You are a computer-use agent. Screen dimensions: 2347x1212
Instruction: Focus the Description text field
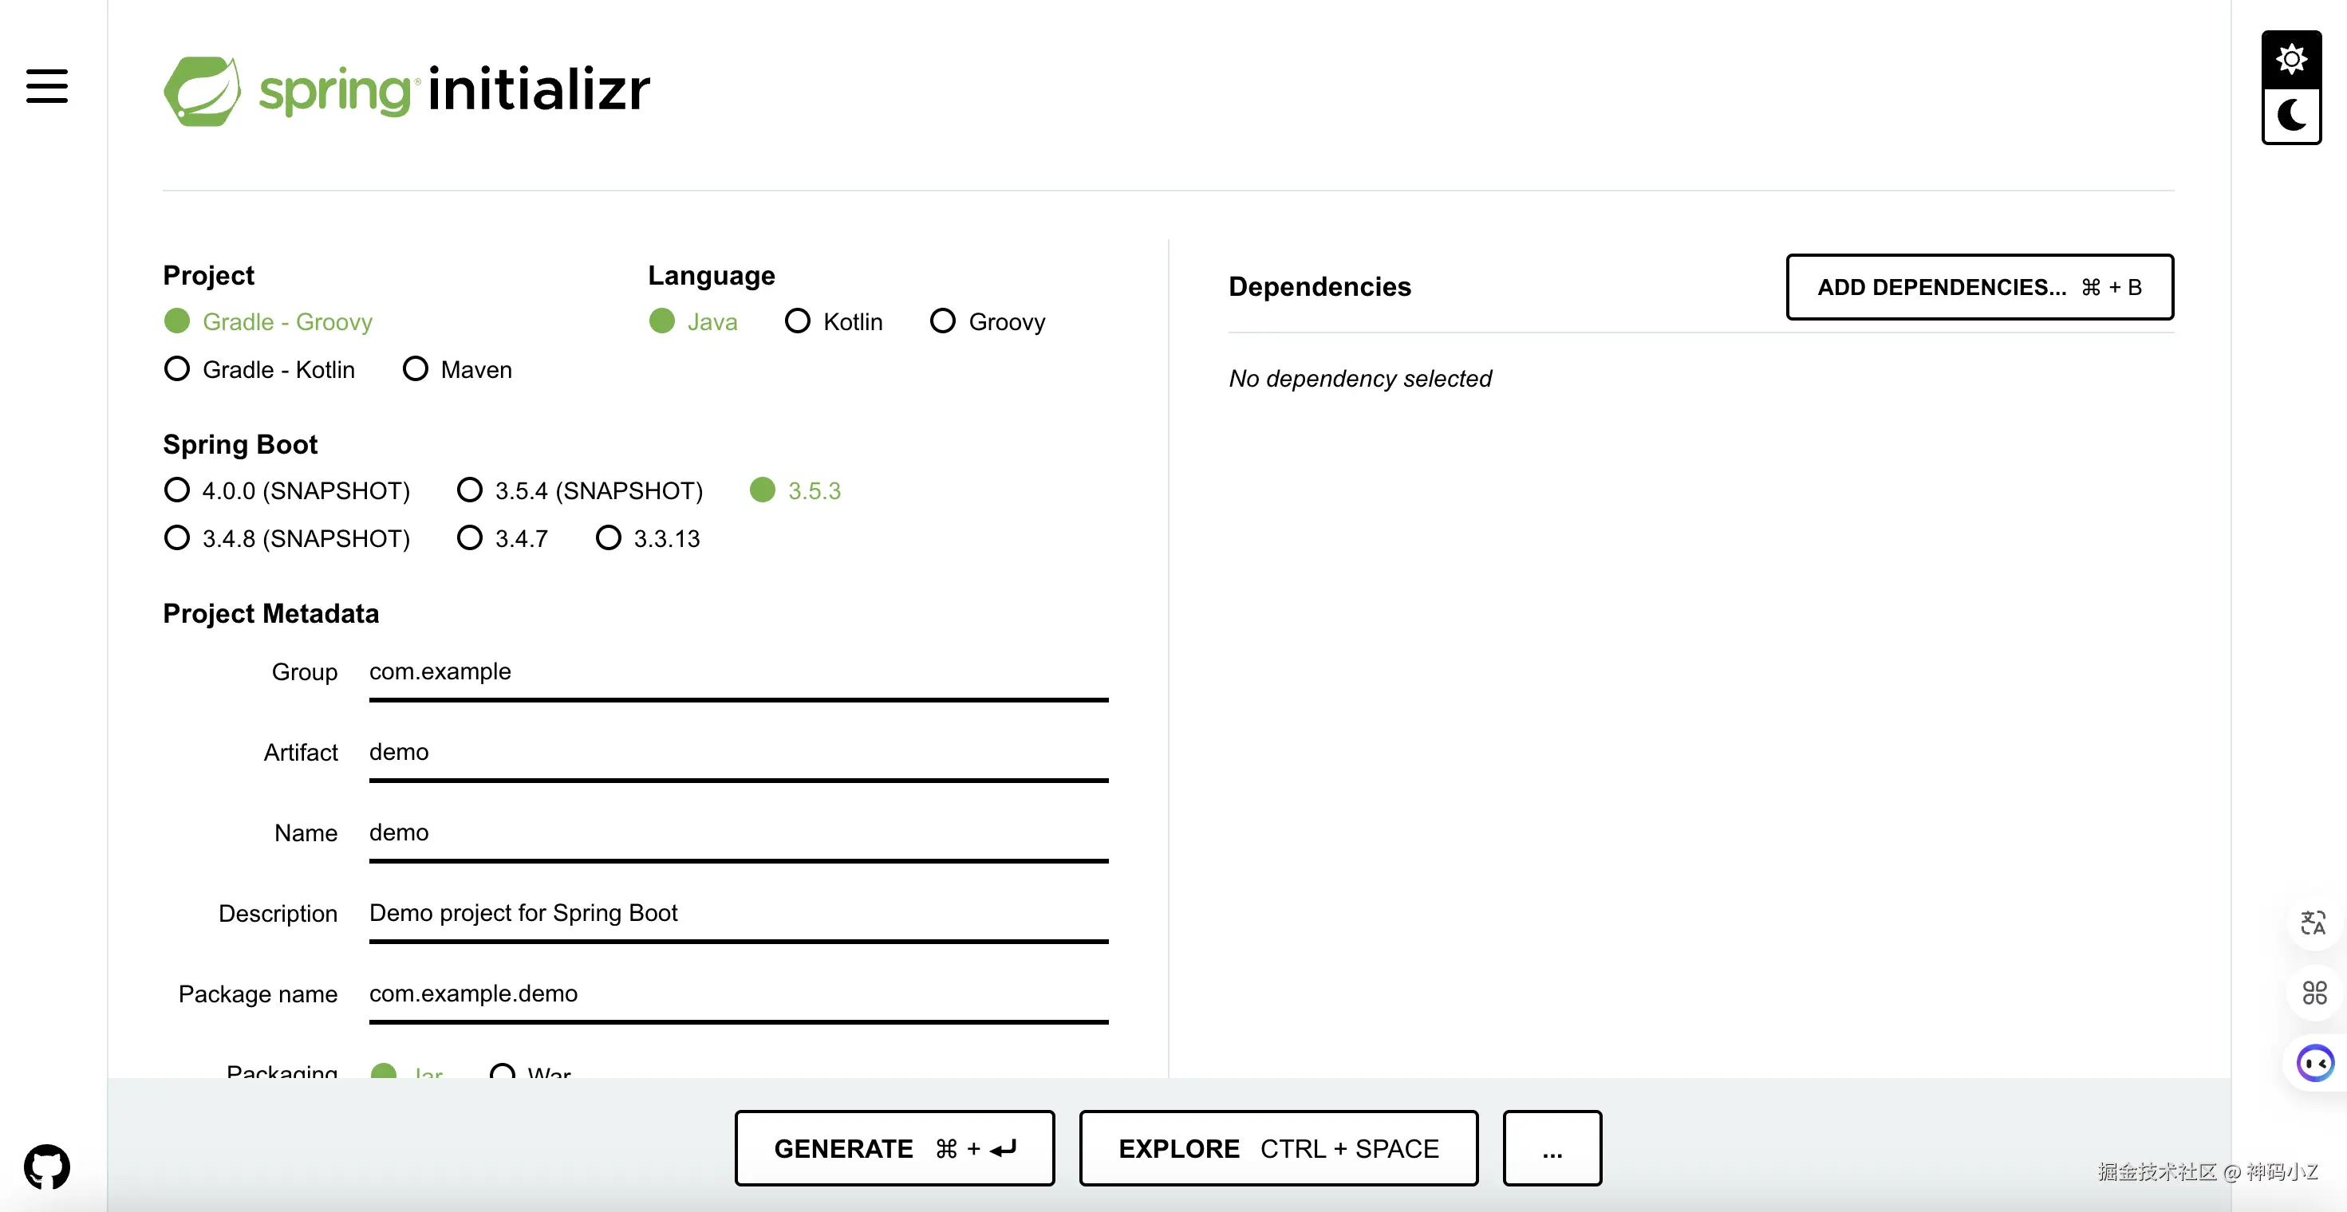737,913
